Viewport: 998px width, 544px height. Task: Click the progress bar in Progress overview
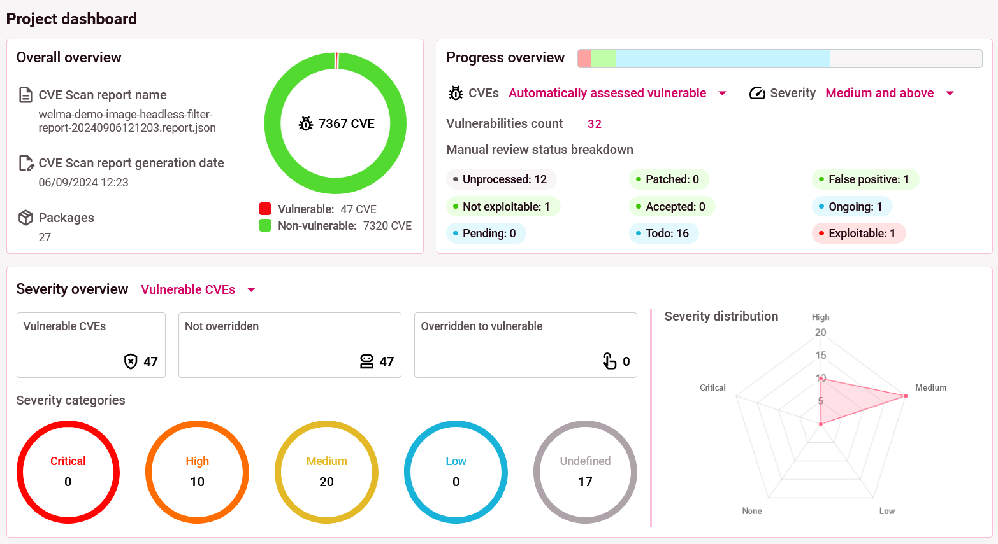point(779,58)
